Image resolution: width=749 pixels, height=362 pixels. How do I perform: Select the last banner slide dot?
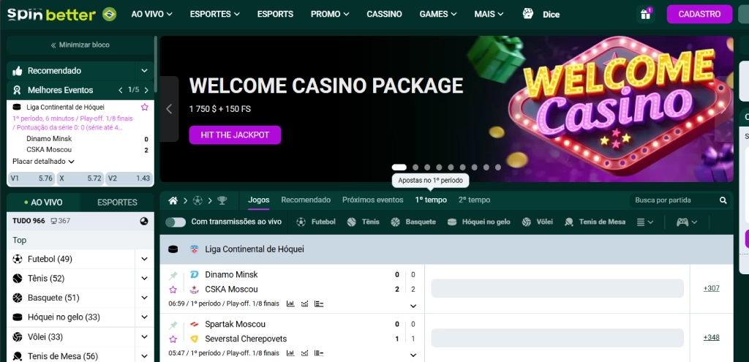coord(497,167)
